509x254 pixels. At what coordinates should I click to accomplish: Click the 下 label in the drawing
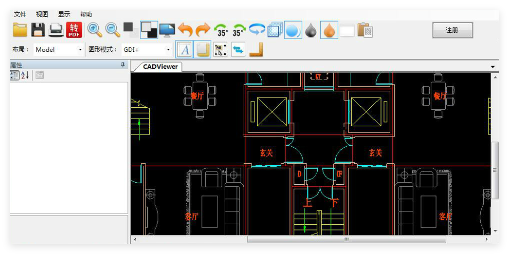[334, 203]
